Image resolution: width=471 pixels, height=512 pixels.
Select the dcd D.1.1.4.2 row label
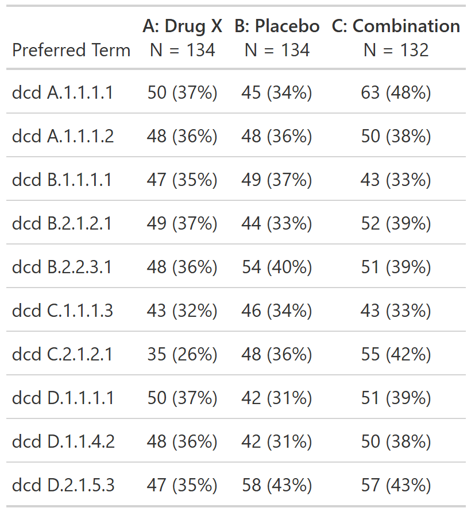point(63,441)
